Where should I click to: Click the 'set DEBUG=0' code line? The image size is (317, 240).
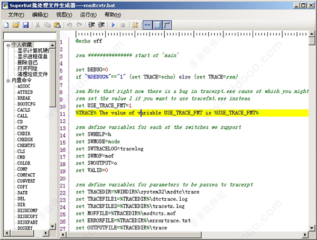(x=92, y=70)
